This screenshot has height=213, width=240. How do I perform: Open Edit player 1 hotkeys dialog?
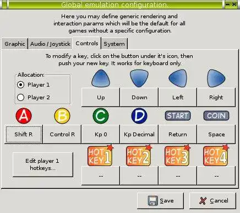[x=43, y=164]
